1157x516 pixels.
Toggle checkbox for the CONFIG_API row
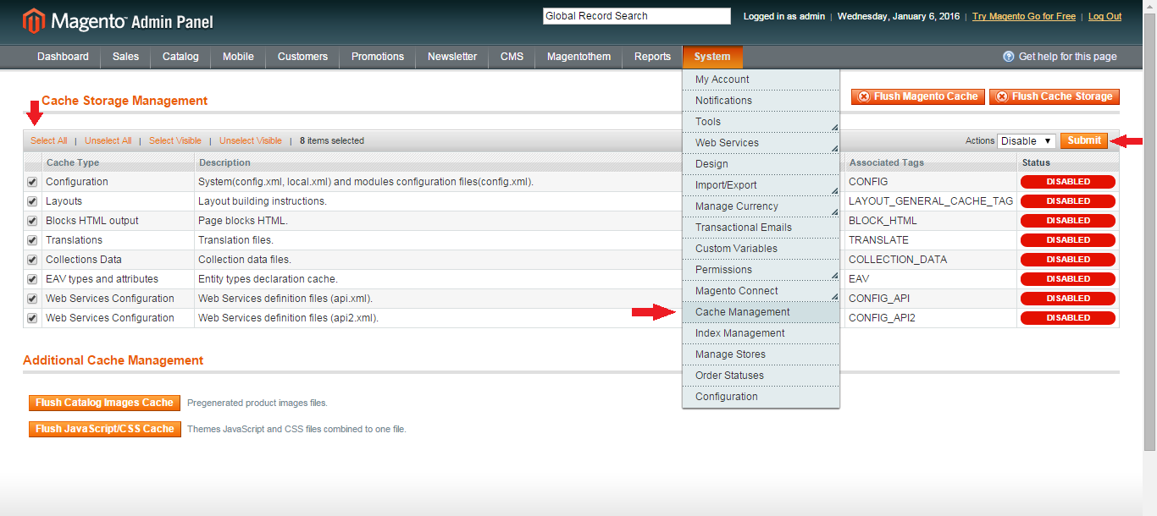32,299
